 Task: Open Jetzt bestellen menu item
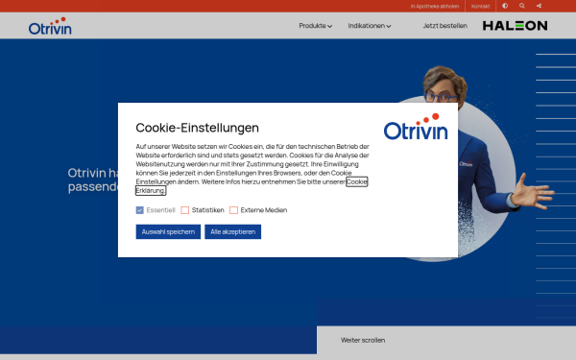[x=444, y=26]
